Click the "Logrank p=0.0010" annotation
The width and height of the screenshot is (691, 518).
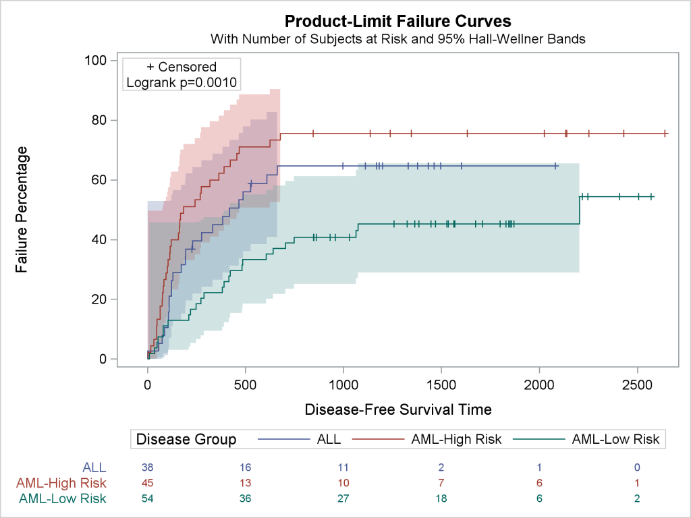(182, 82)
